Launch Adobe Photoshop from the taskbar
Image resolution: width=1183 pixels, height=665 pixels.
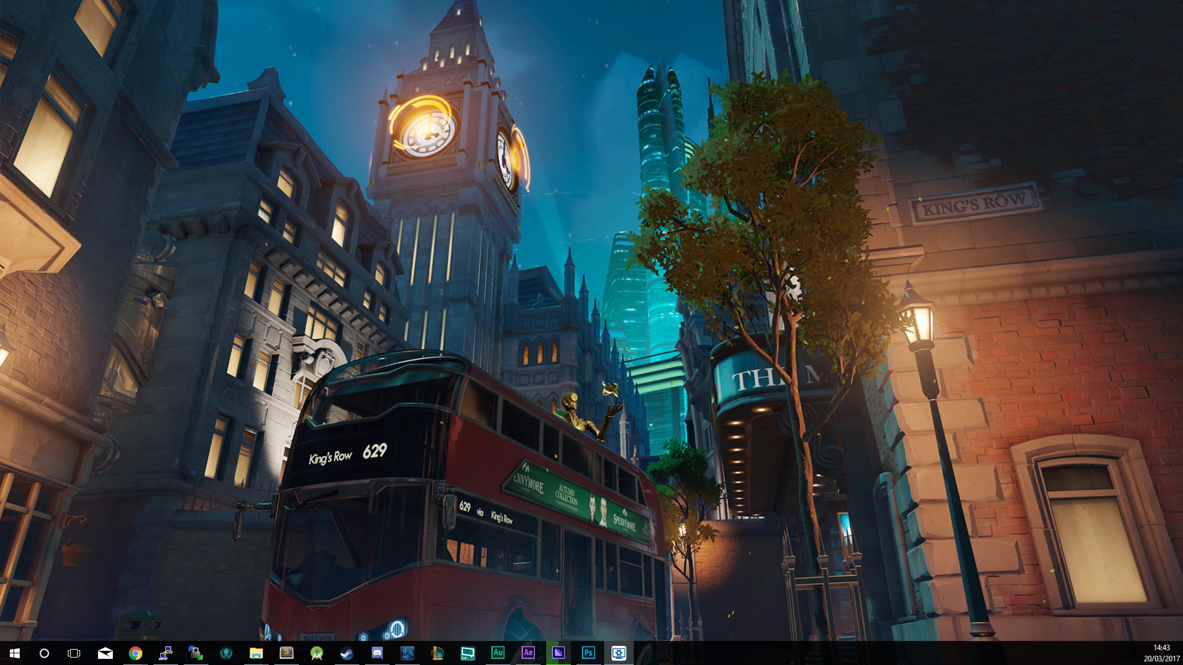[589, 653]
